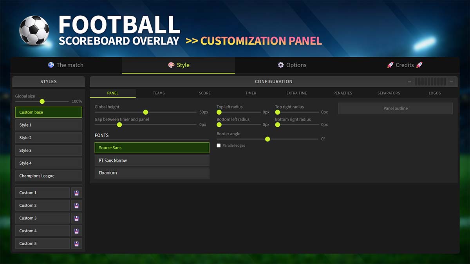Switch to the SCORE sub-tab
This screenshot has height=264, width=470.
(205, 93)
